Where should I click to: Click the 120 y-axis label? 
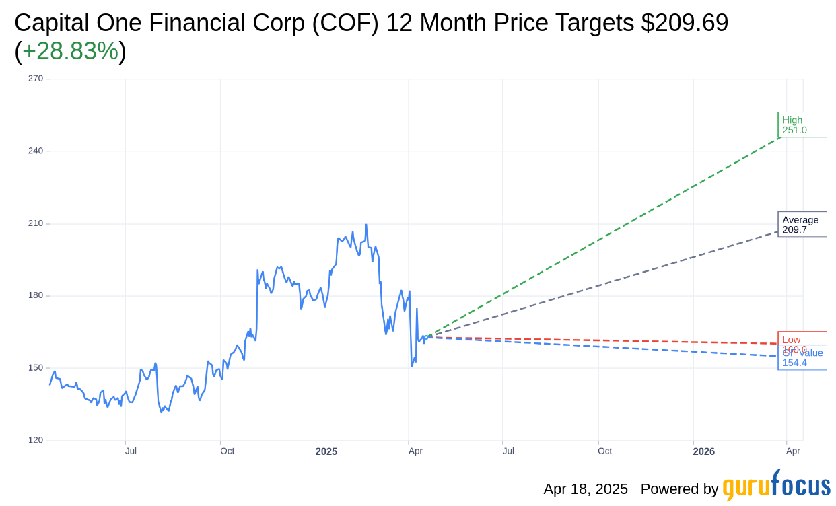(36, 440)
